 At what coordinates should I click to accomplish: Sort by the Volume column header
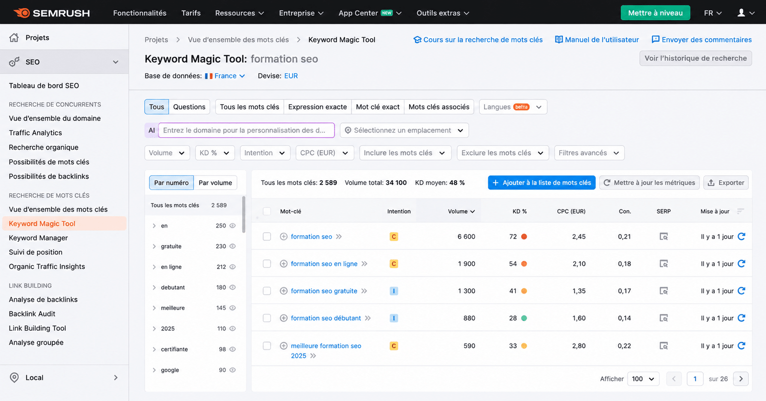pos(462,211)
